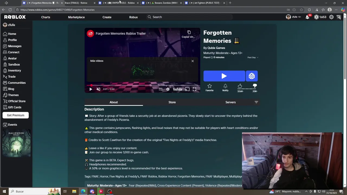Play the trailer video

tap(91, 89)
